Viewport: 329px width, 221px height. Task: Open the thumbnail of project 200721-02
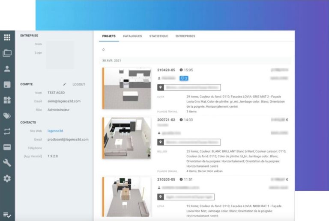(x=127, y=138)
